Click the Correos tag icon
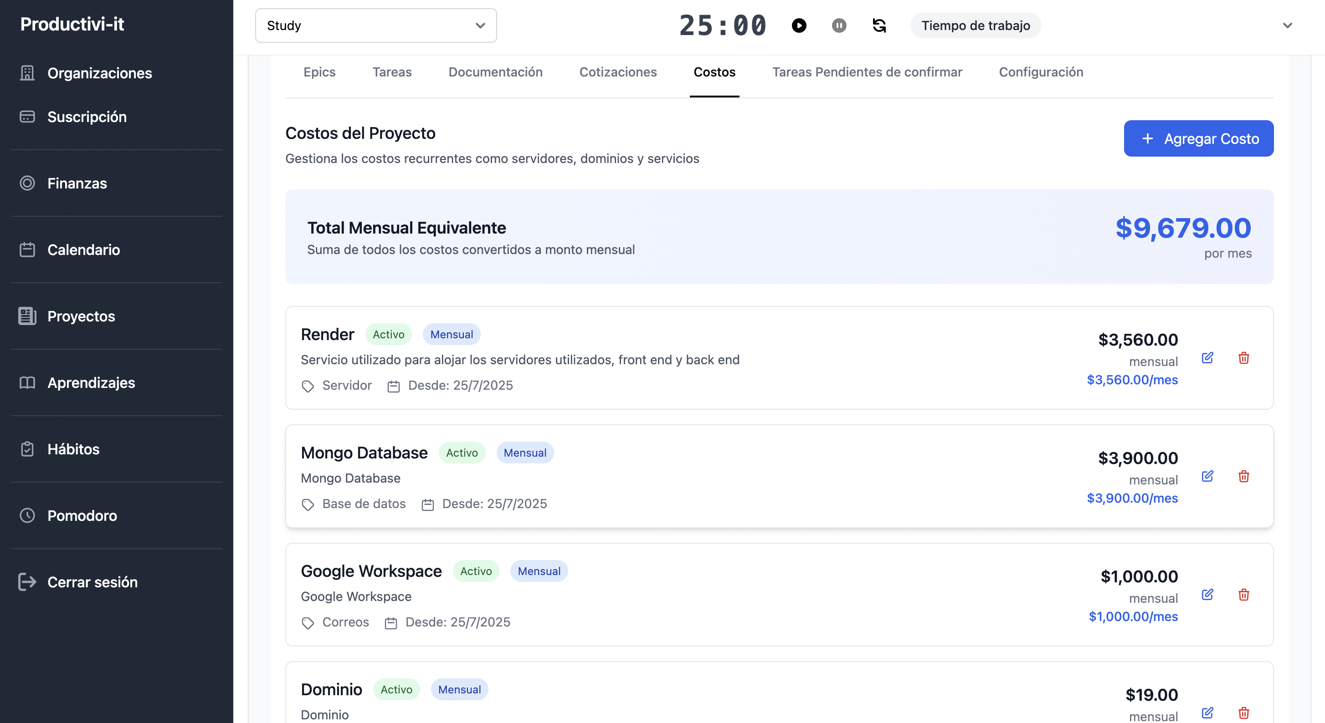Viewport: 1325px width, 723px height. pyautogui.click(x=308, y=623)
